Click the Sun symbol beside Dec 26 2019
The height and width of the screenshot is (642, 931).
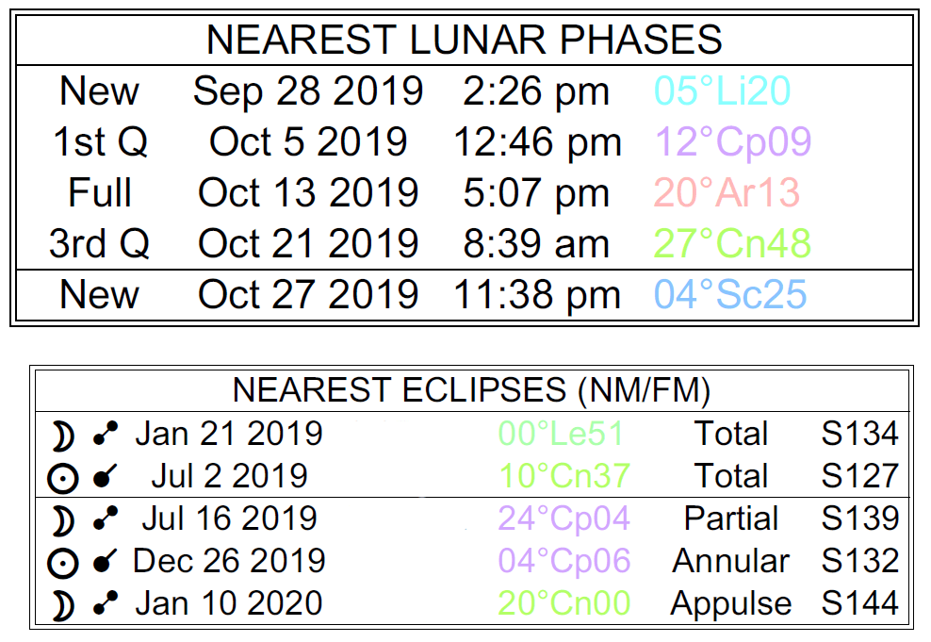(62, 562)
